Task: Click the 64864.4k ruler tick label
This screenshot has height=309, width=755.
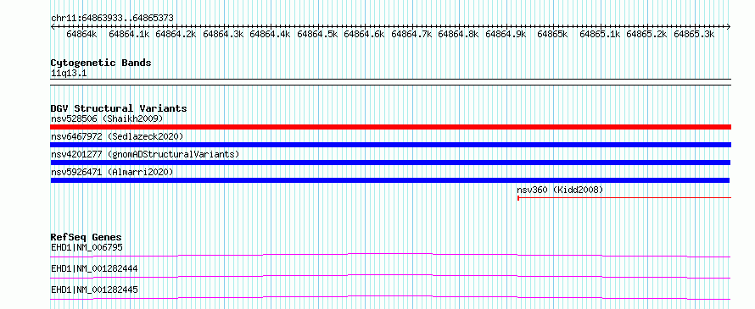Action: [x=270, y=34]
